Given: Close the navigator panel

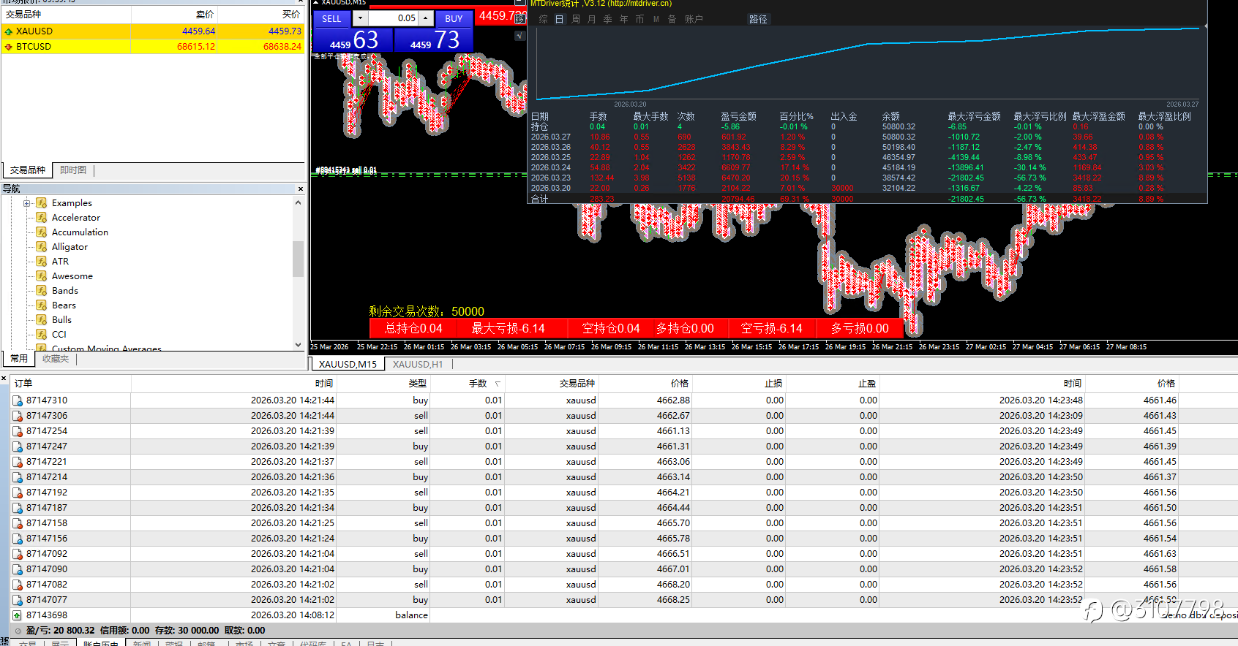Looking at the screenshot, I should pos(300,189).
